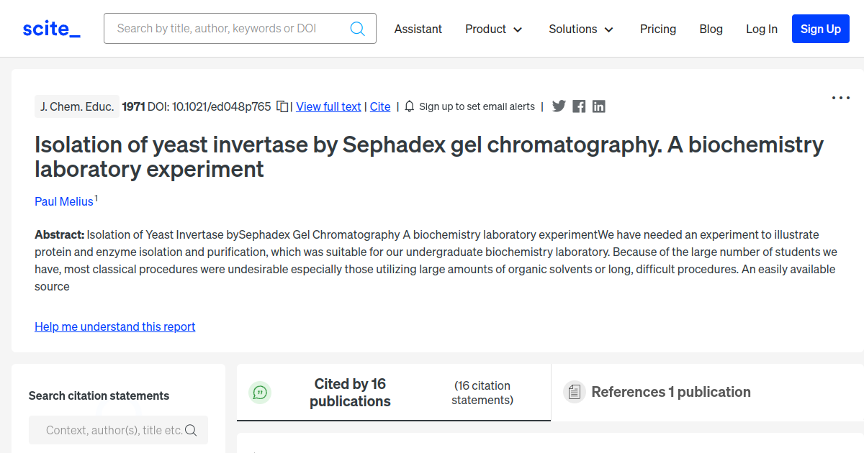Click the scite_ logo
Viewport: 864px width, 453px height.
50,28
